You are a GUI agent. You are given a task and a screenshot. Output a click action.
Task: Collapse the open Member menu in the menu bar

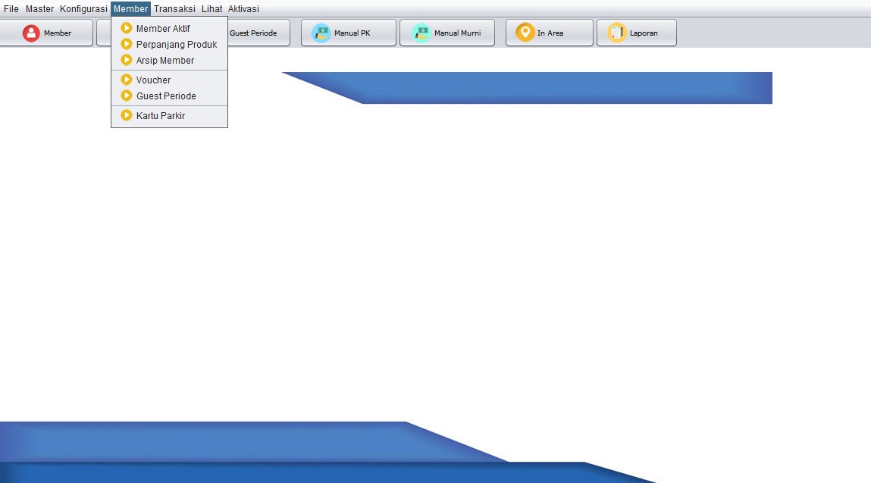(130, 9)
